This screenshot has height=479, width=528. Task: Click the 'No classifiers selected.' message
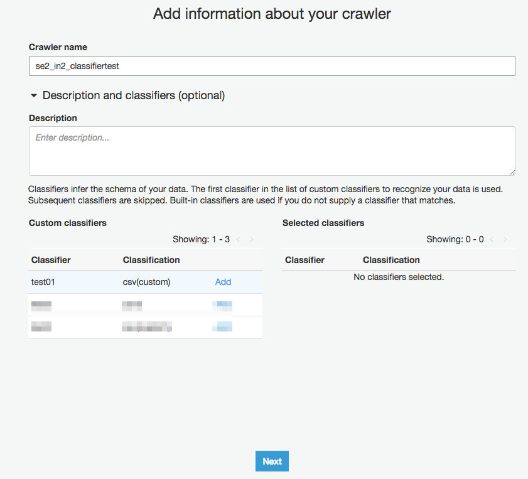(399, 277)
